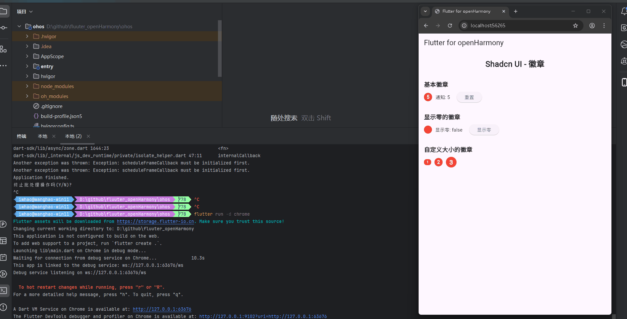The height and width of the screenshot is (319, 627).
Task: Expand the .idea folder
Action: 27,46
